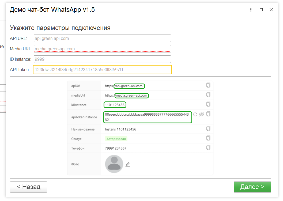Click the profile photo placeholder avatar
283x201 pixels.
[x=114, y=164]
